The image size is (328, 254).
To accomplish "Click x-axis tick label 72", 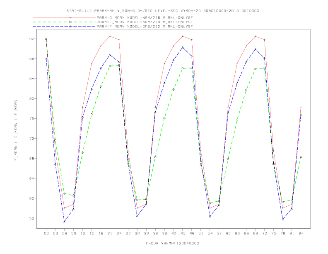I will [265, 233].
